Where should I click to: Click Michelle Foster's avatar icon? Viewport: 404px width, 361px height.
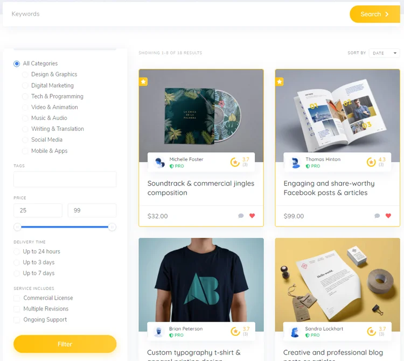click(159, 162)
